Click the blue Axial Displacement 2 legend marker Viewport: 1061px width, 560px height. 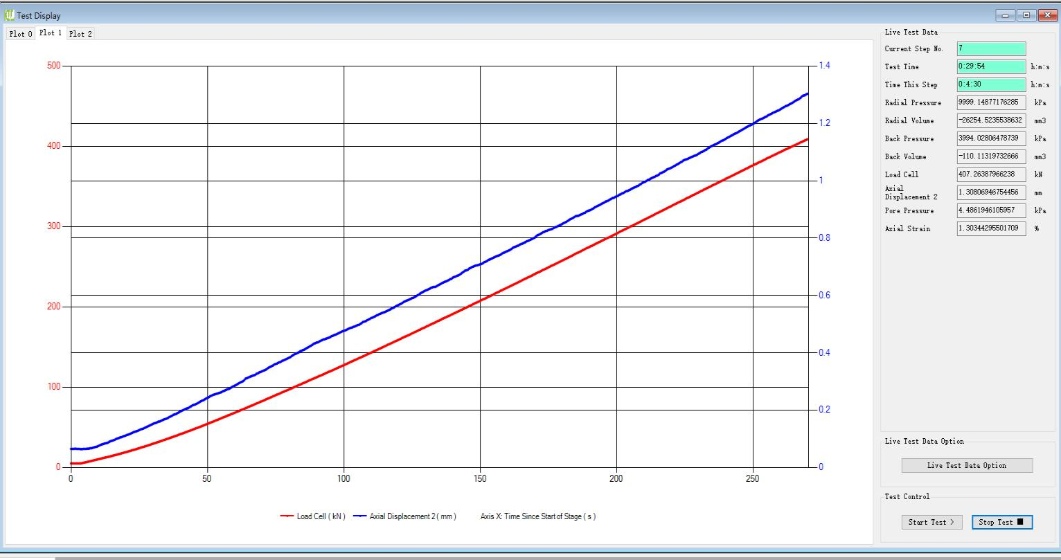click(359, 516)
